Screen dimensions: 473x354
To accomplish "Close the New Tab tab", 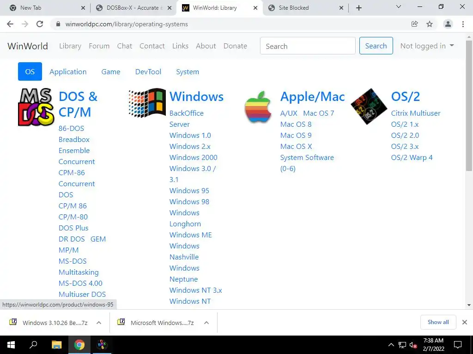I will (x=83, y=8).
